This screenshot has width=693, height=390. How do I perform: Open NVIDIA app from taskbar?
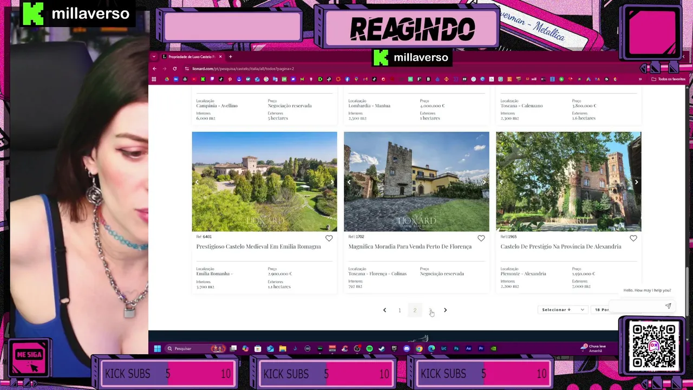click(x=493, y=348)
